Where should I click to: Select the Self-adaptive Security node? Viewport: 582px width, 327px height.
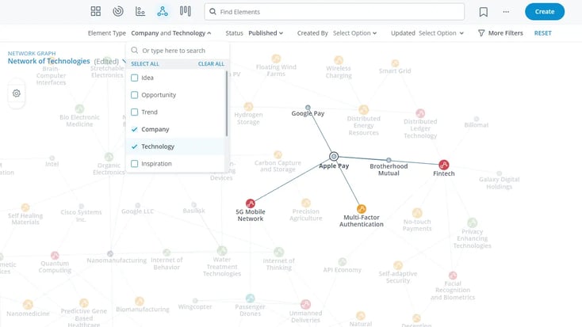(x=398, y=265)
